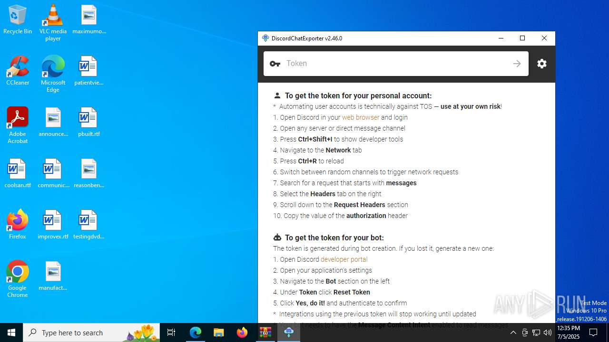609x342 pixels.
Task: Select the maximumo... image file
Action: pyautogui.click(x=89, y=20)
